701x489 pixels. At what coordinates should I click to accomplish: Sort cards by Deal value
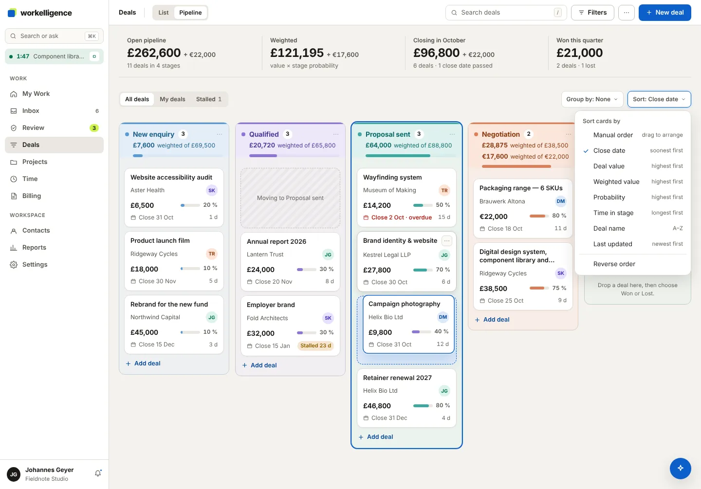633,166
